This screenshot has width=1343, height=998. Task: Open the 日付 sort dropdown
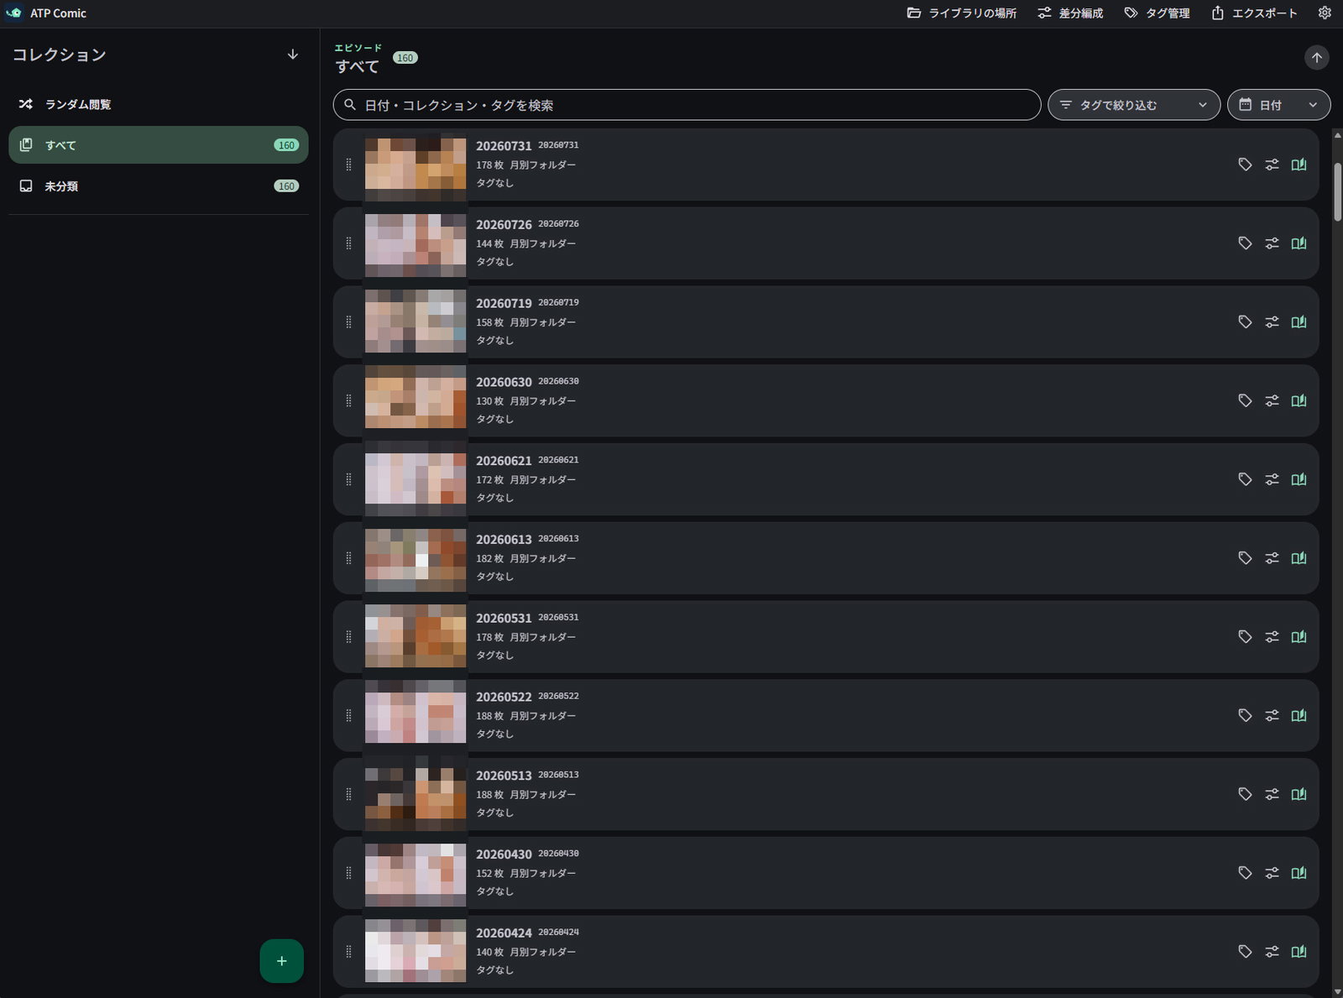(1278, 105)
